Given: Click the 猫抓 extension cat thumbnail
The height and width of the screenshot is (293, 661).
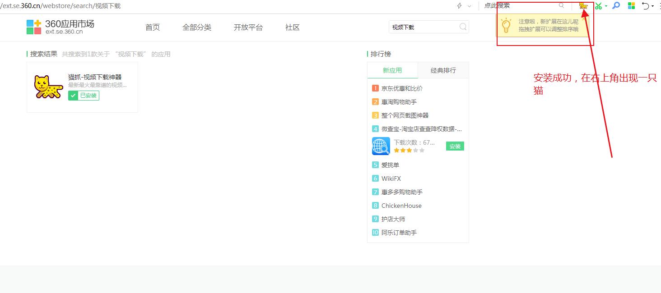Looking at the screenshot, I should click(x=47, y=87).
